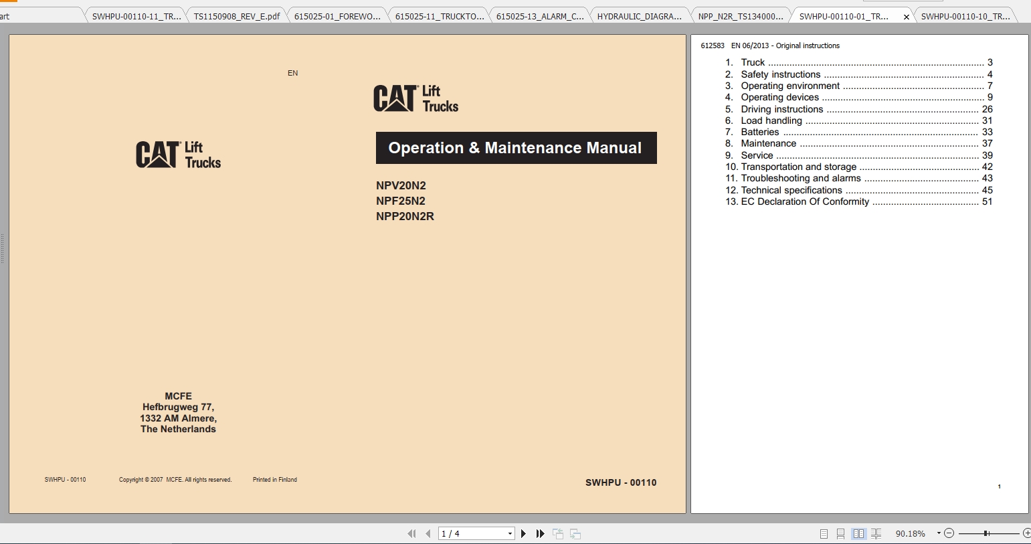Screen dimensions: 1031x544
Task: Open the TS1150908_REV_E.pdf tab
Action: pyautogui.click(x=236, y=15)
